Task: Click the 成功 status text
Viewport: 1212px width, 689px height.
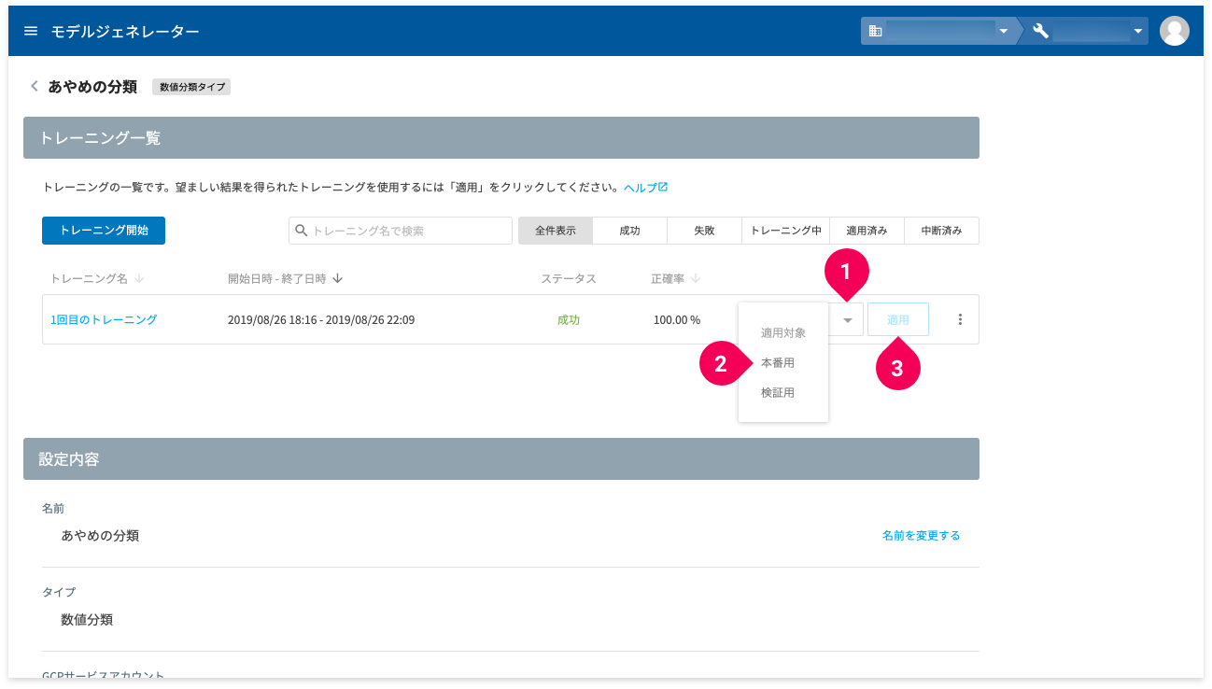Action: 569,319
